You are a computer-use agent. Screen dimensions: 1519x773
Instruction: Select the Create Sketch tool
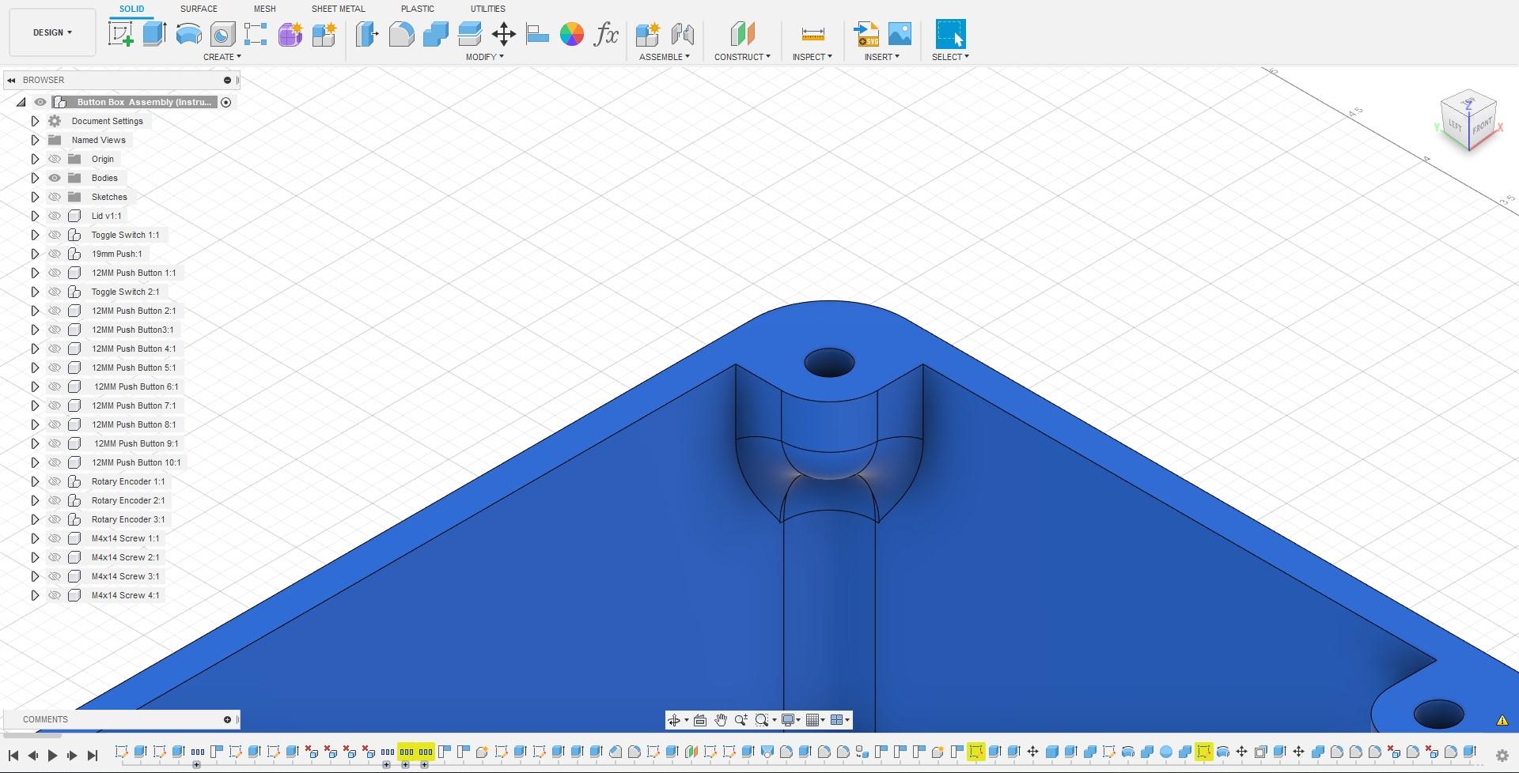pyautogui.click(x=120, y=34)
